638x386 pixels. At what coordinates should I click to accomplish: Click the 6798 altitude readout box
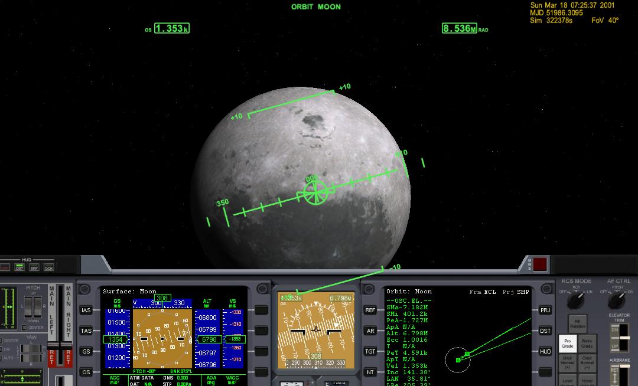point(209,339)
